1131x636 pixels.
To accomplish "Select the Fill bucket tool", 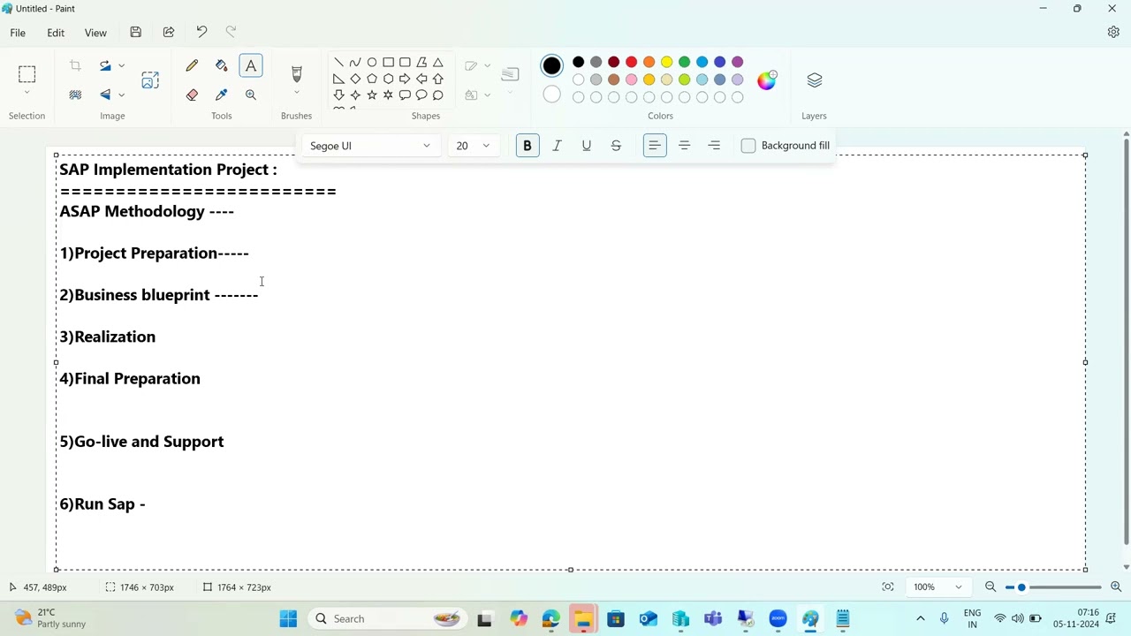I will tap(221, 65).
